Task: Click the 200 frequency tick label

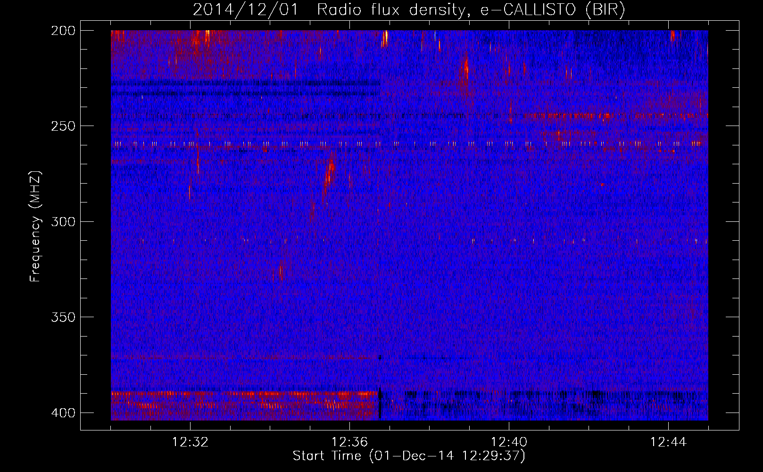Action: point(63,31)
